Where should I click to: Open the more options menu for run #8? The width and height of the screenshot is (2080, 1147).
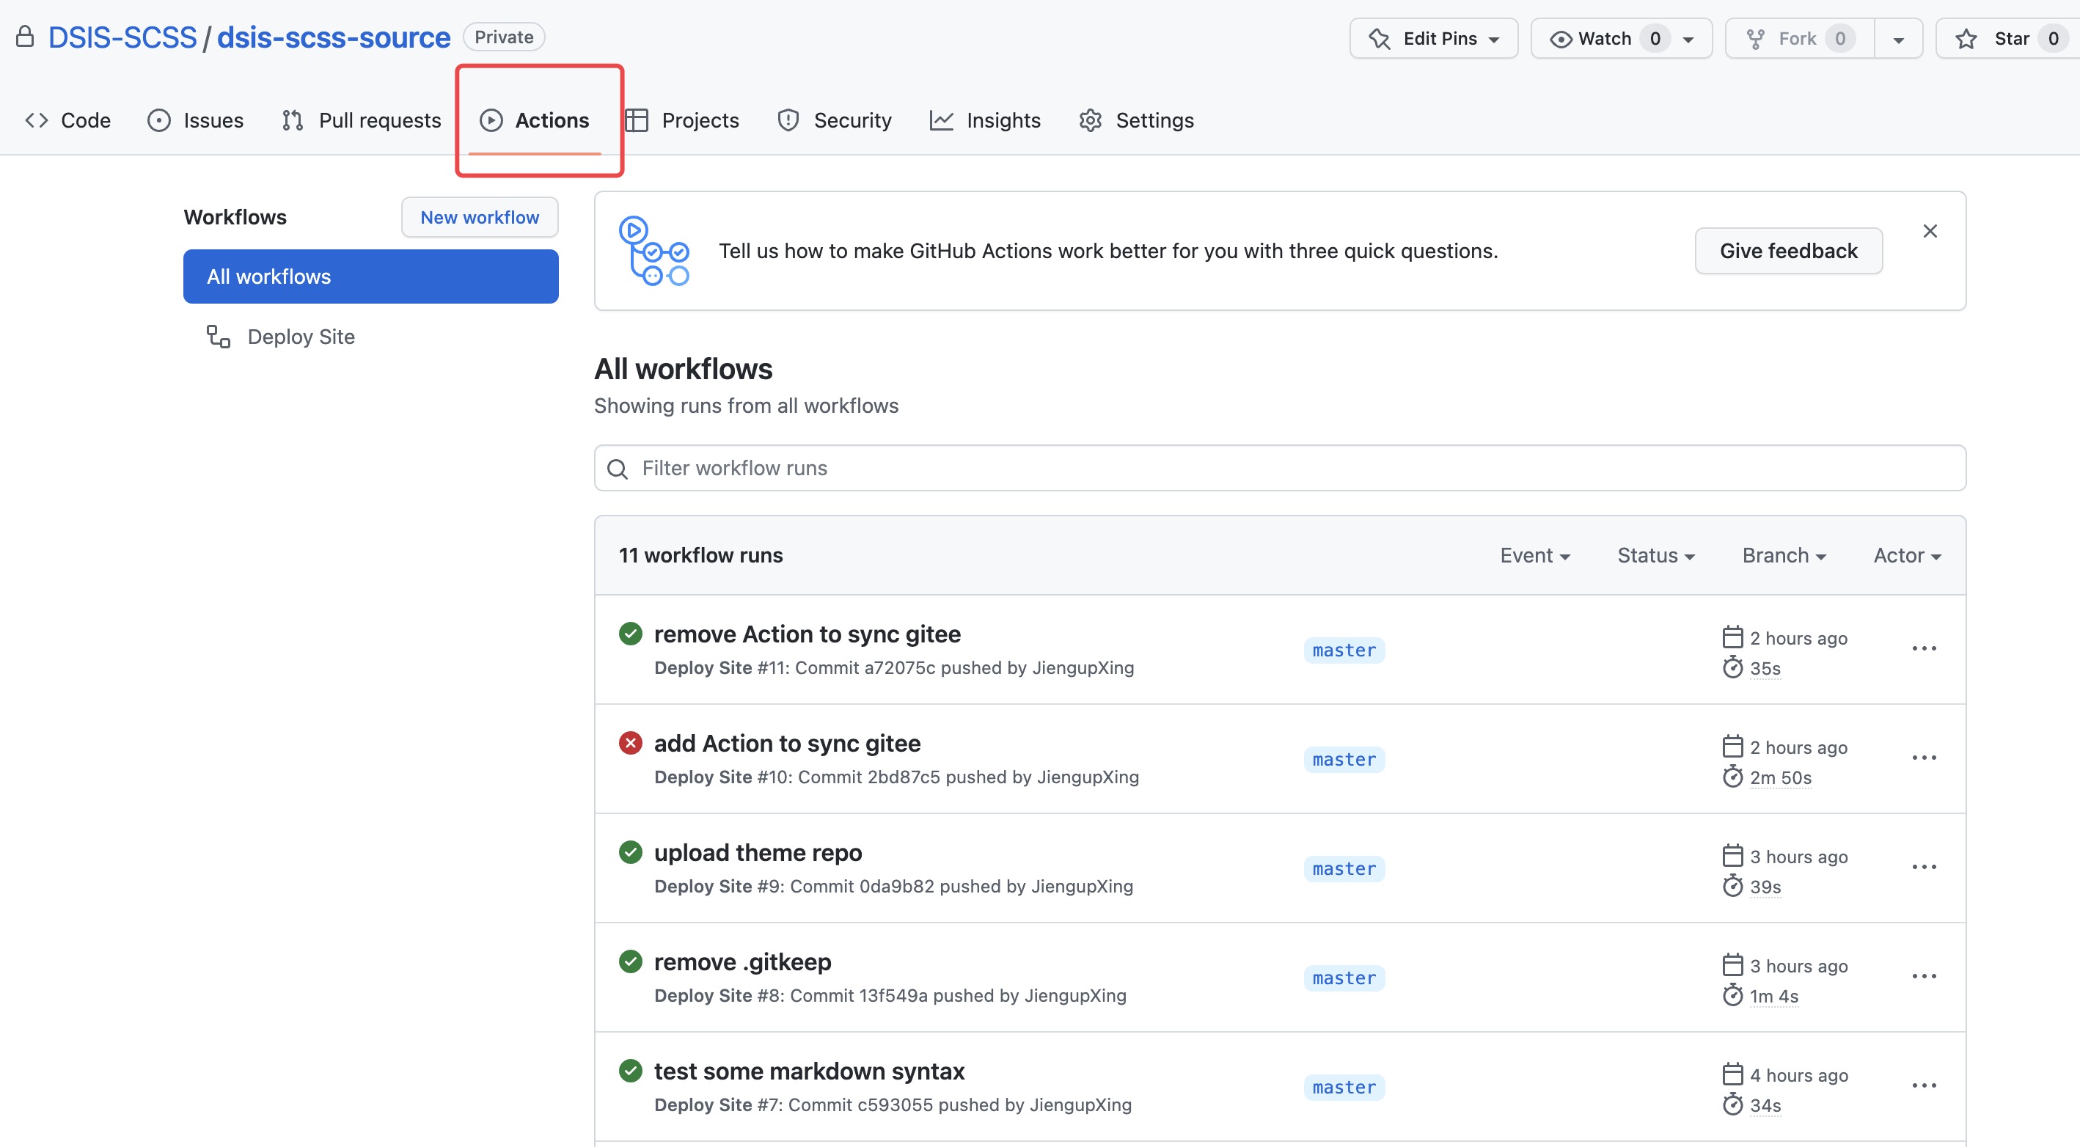1925,977
